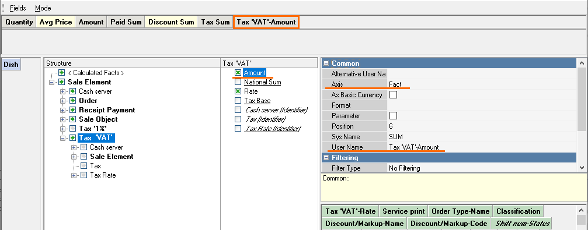Click the green arrow icon beside Receipt Payment

pyautogui.click(x=73, y=110)
